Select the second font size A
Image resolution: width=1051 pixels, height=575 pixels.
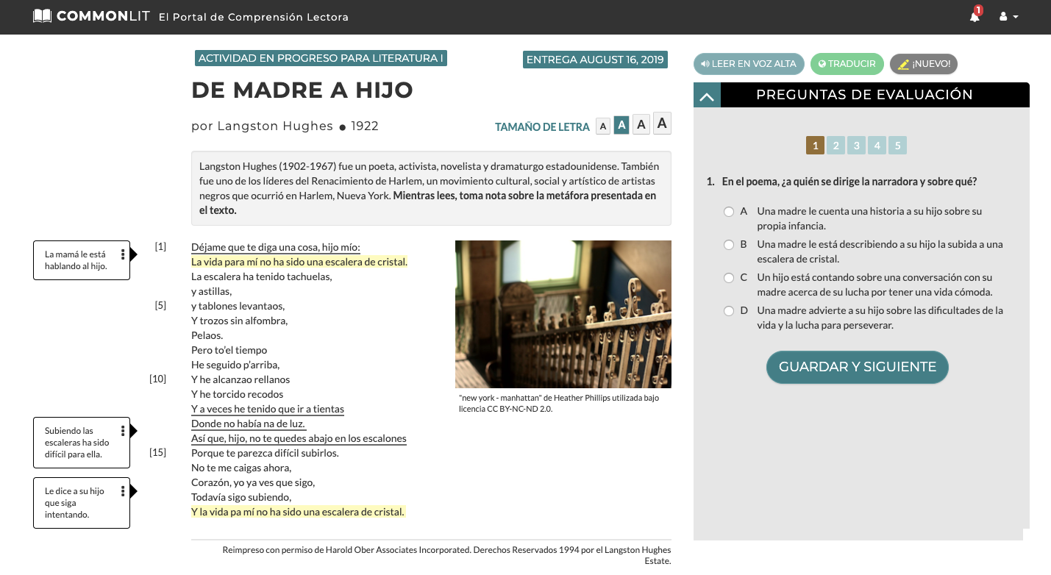pos(621,125)
